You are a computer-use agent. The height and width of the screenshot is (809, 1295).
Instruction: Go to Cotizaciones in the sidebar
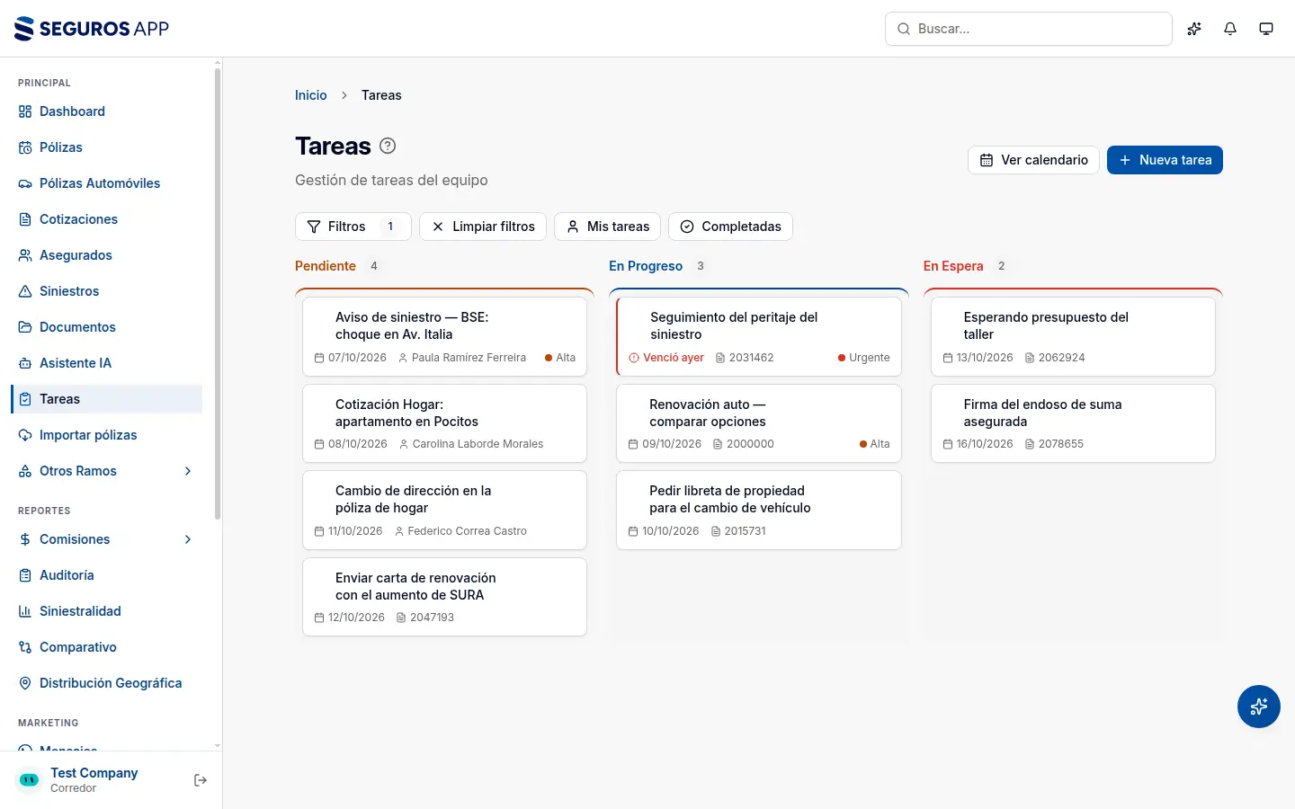106,219
